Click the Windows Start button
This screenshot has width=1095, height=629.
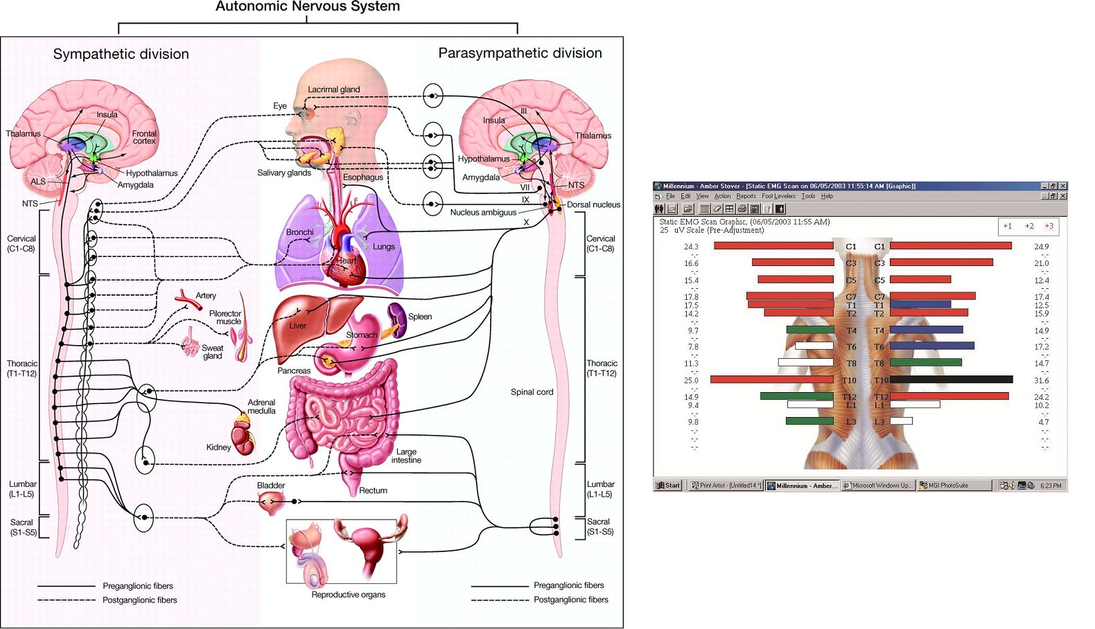coord(668,486)
